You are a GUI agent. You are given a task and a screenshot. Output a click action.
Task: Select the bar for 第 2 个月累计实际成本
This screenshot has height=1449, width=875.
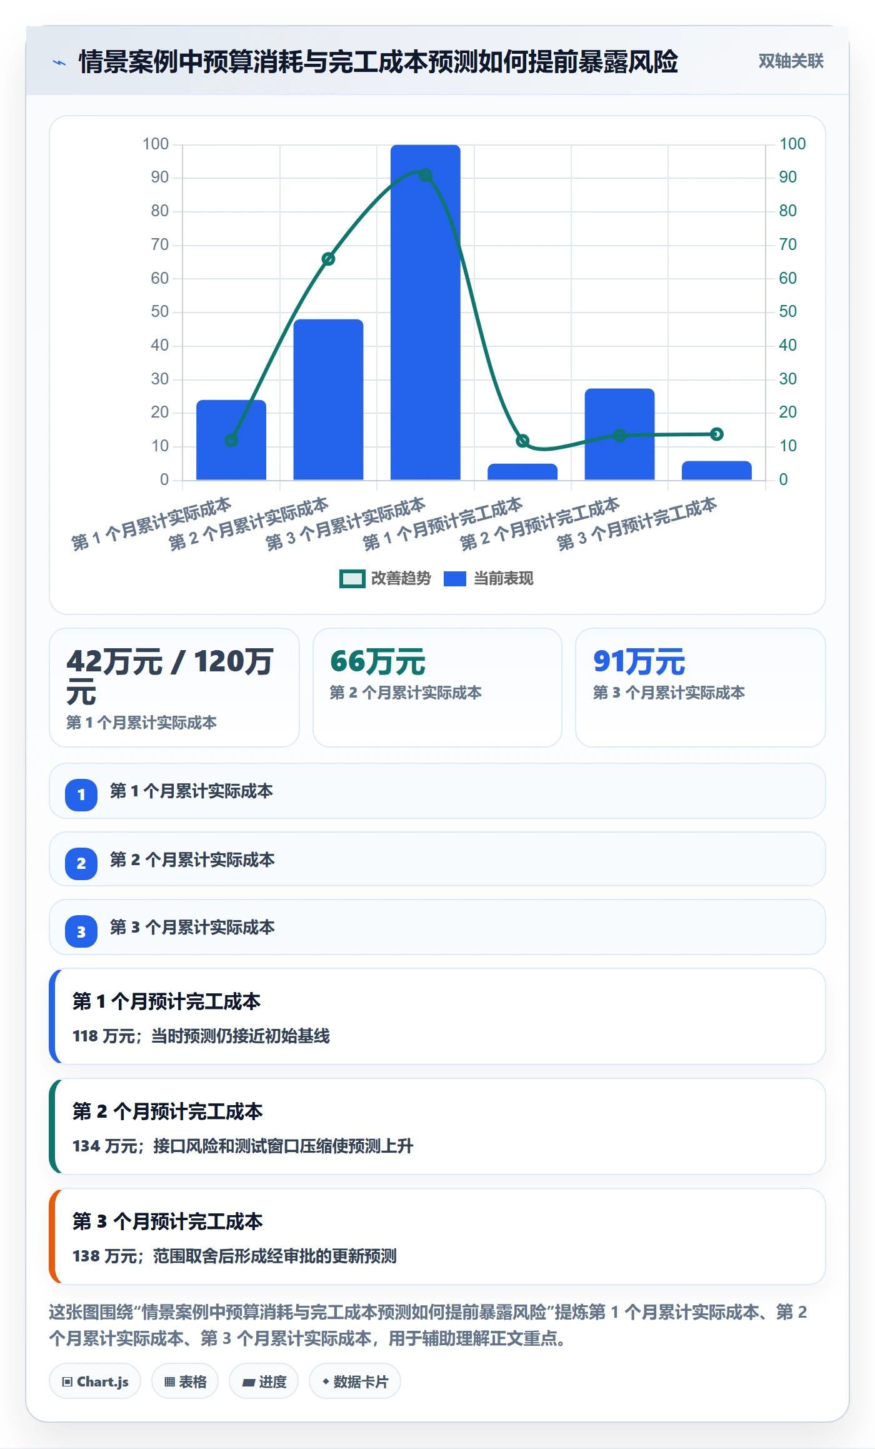coord(328,399)
